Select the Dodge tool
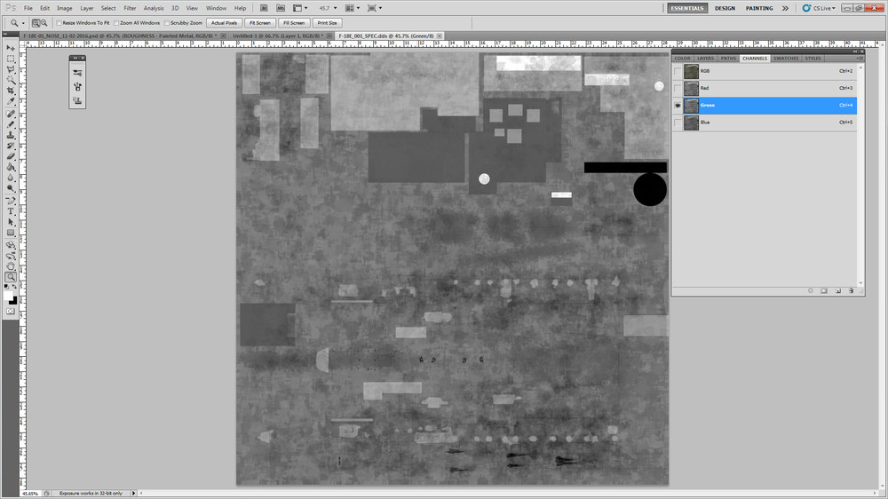 (x=11, y=189)
